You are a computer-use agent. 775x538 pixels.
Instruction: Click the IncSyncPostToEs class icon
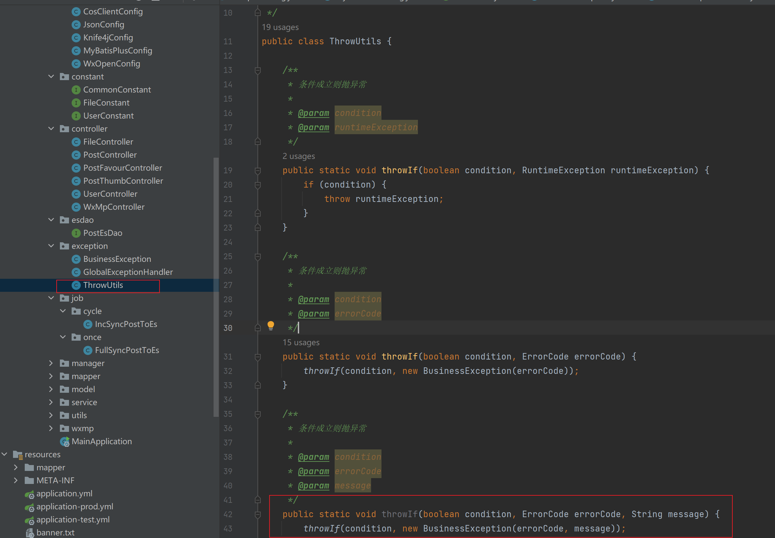(88, 324)
